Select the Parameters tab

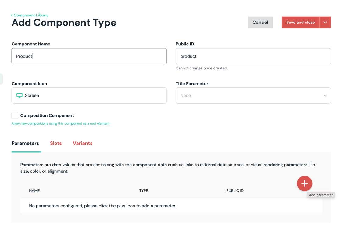click(25, 143)
